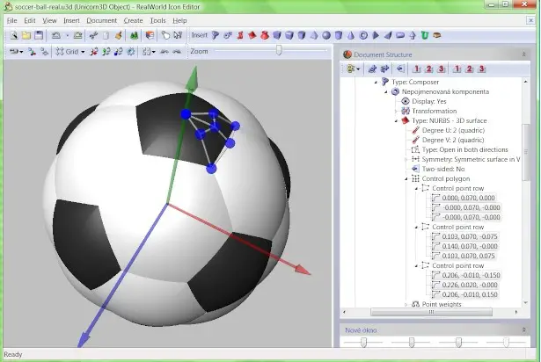
Task: Insert a sphere shape from the toolbar
Action: pyautogui.click(x=326, y=35)
